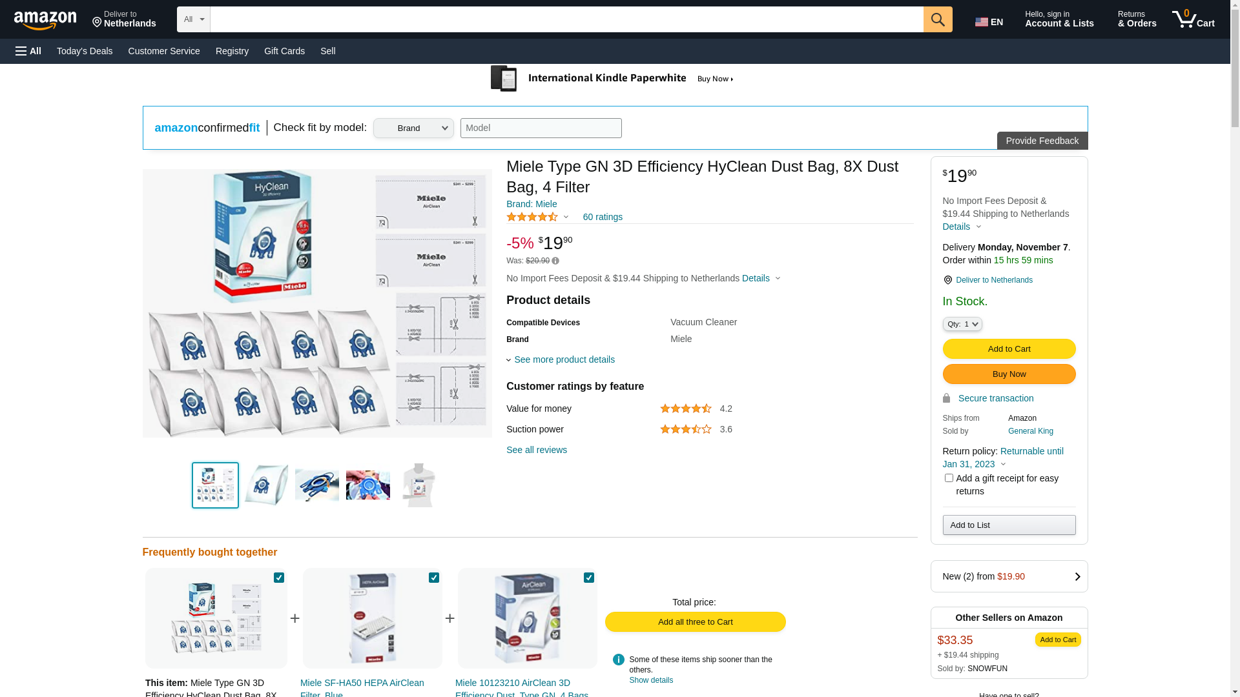Click the yellow Add to Cart button
Screen dimensions: 1240x697
[1009, 349]
